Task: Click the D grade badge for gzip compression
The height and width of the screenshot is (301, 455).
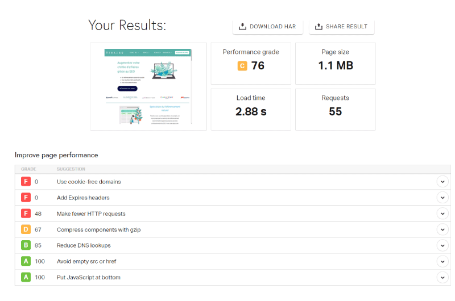Action: (x=26, y=229)
